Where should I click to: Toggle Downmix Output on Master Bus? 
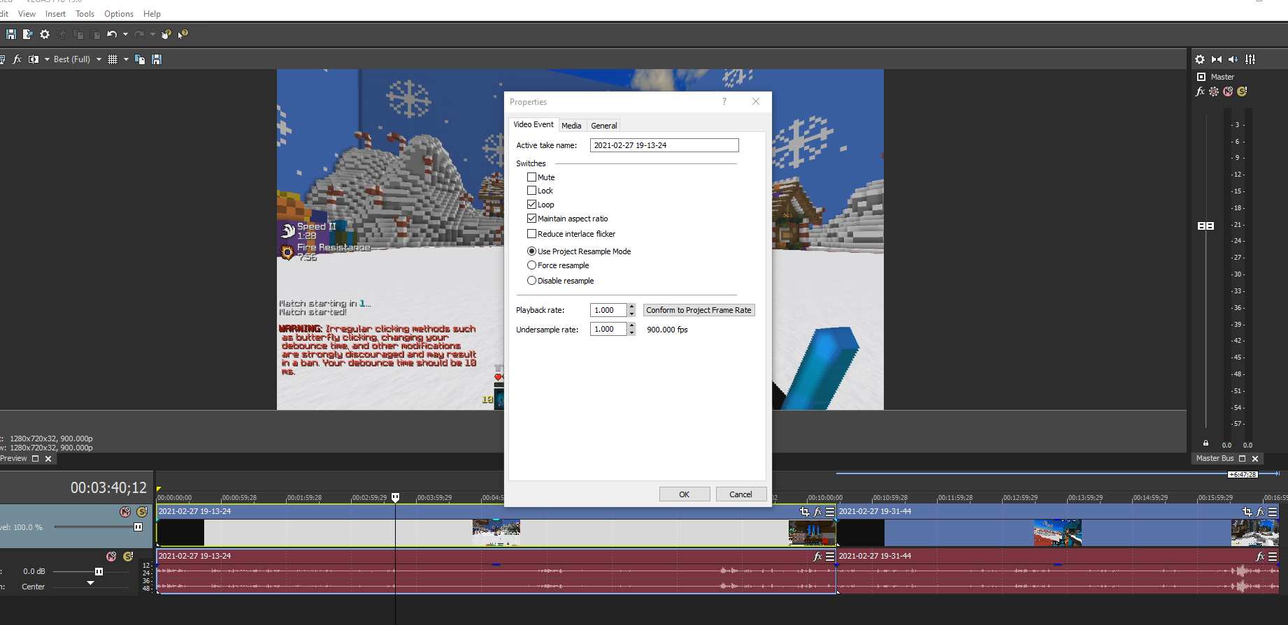1217,59
